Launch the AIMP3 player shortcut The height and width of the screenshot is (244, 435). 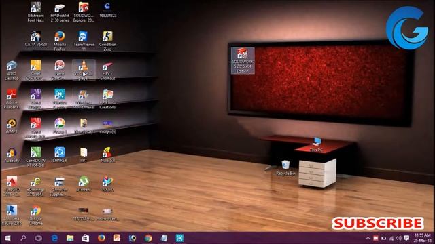[12, 126]
